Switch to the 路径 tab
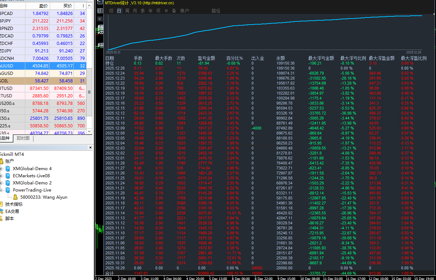This screenshot has width=436, height=280. pos(216,11)
